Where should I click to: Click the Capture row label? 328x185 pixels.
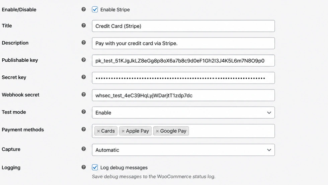tap(11, 149)
